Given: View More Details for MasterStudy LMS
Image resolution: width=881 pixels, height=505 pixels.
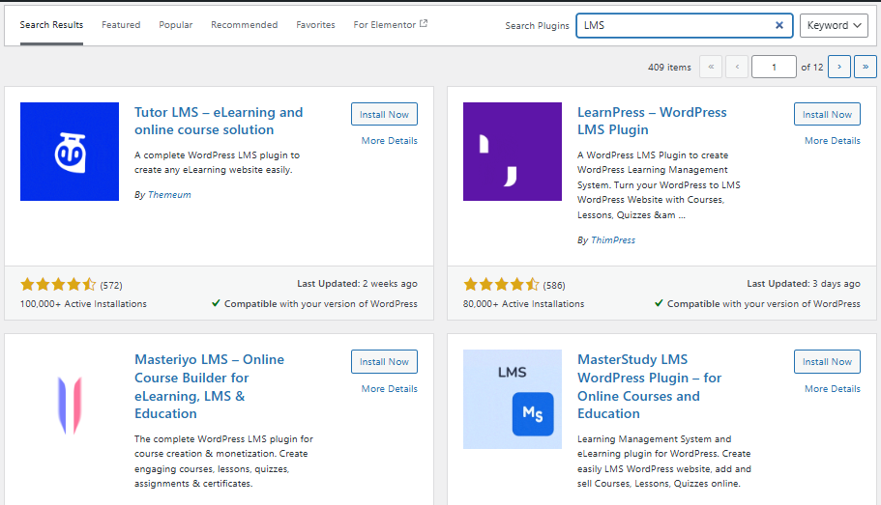Looking at the screenshot, I should (832, 389).
